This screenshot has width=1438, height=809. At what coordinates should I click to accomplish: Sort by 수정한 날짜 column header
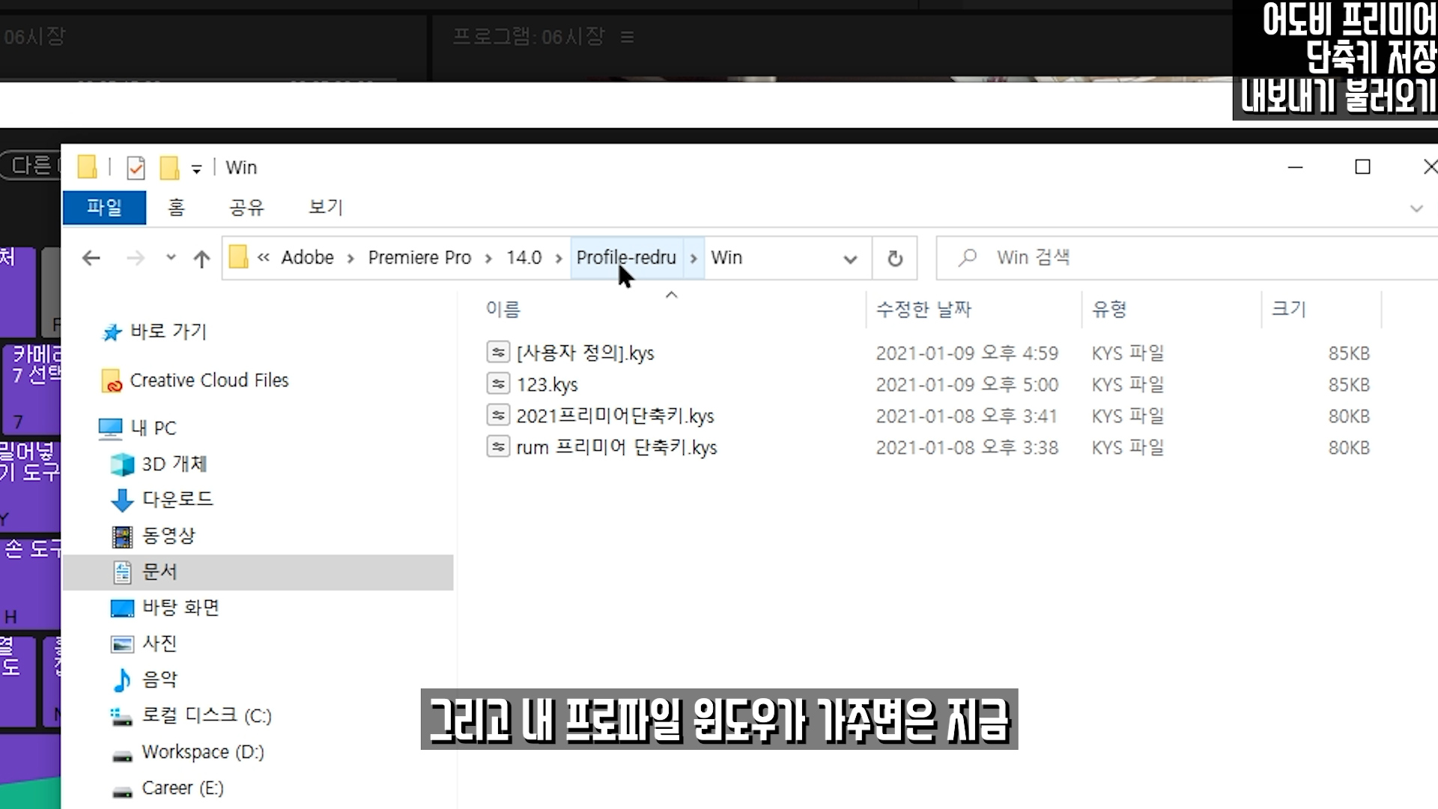point(923,309)
